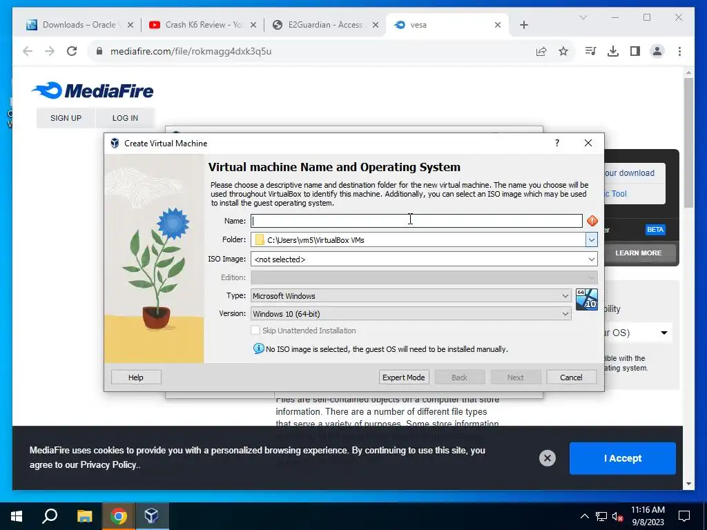The height and width of the screenshot is (530, 707).
Task: Toggle Skip Unattended Installation checkbox
Action: [255, 331]
